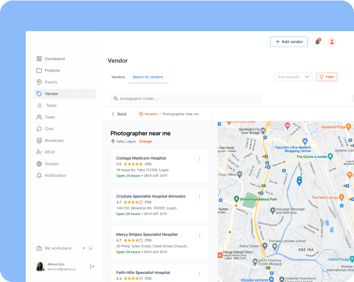The height and width of the screenshot is (282, 354).
Task: Click Assuage Massage and Wellness map marker
Action: click(272, 211)
